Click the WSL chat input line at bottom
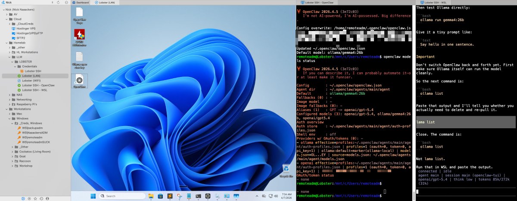Screen dimensions: 517x201 tap(465, 192)
